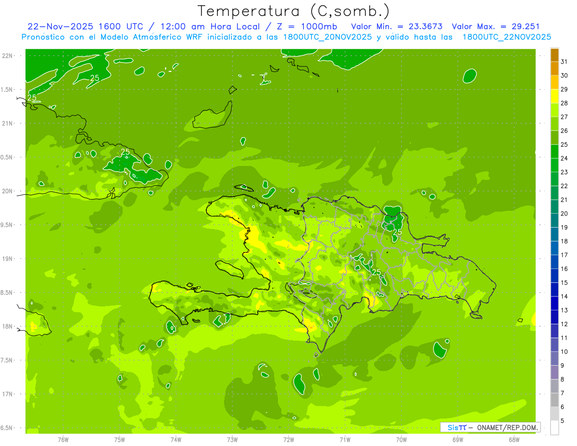Select the "Valor Min. = 23.3673" value
The width and height of the screenshot is (577, 446).
pos(397,26)
